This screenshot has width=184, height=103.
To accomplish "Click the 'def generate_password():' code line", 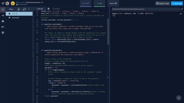I will point(52,50).
